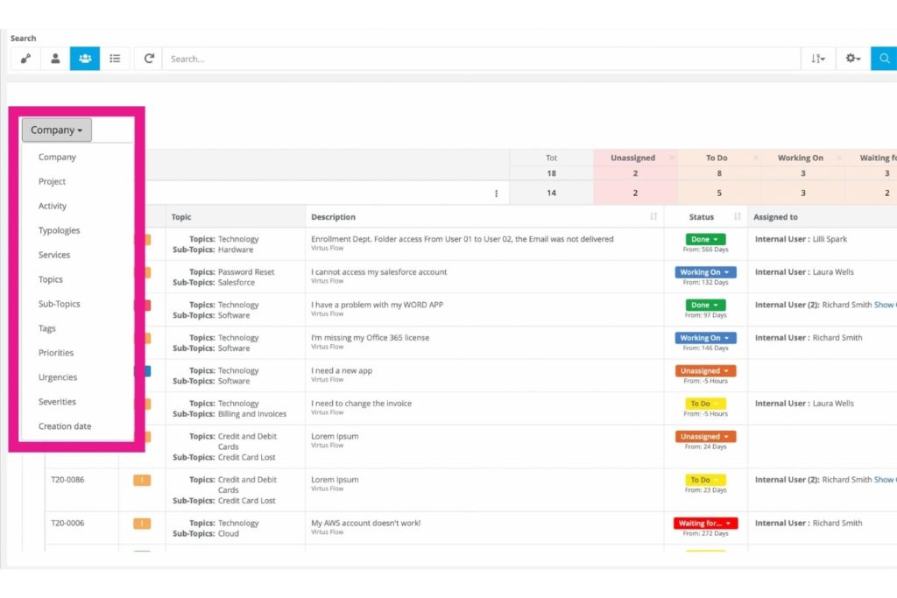897x598 pixels.
Task: Open the settings gear icon
Action: [852, 58]
